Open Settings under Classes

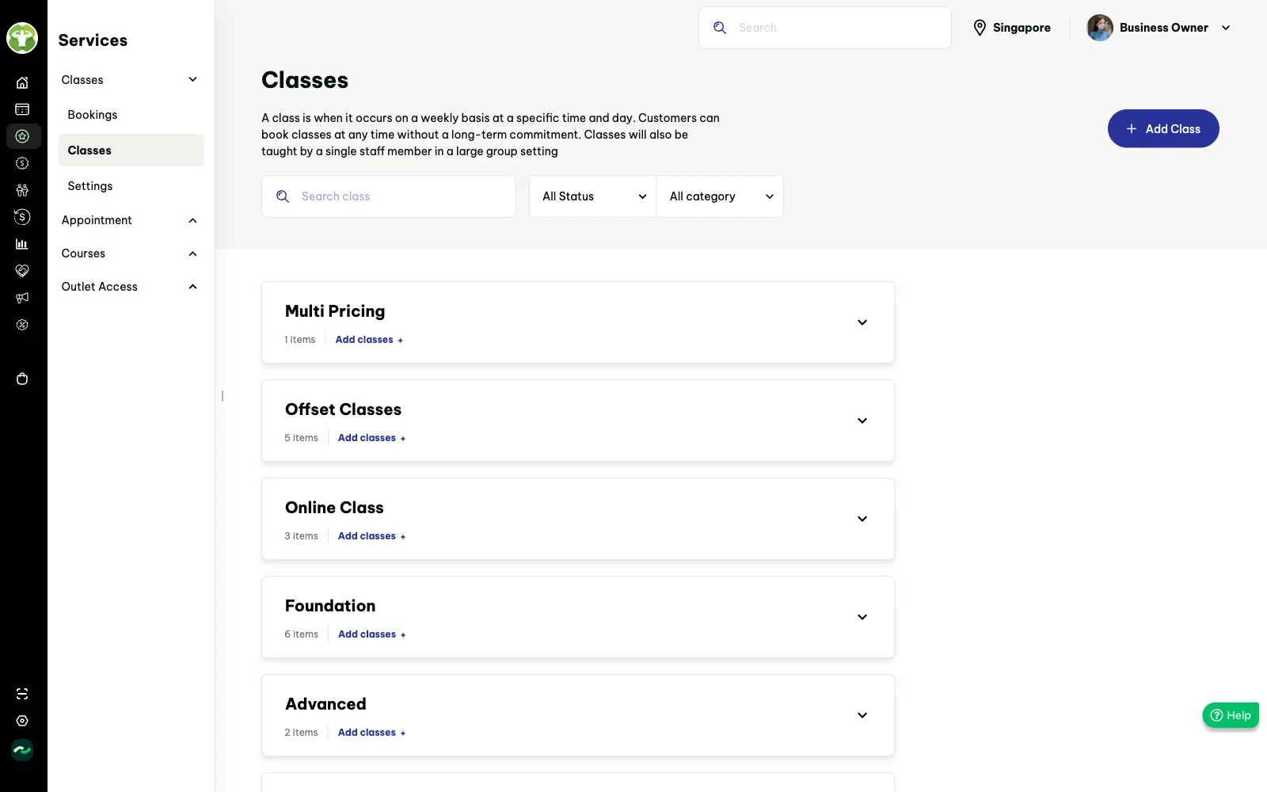pyautogui.click(x=90, y=186)
